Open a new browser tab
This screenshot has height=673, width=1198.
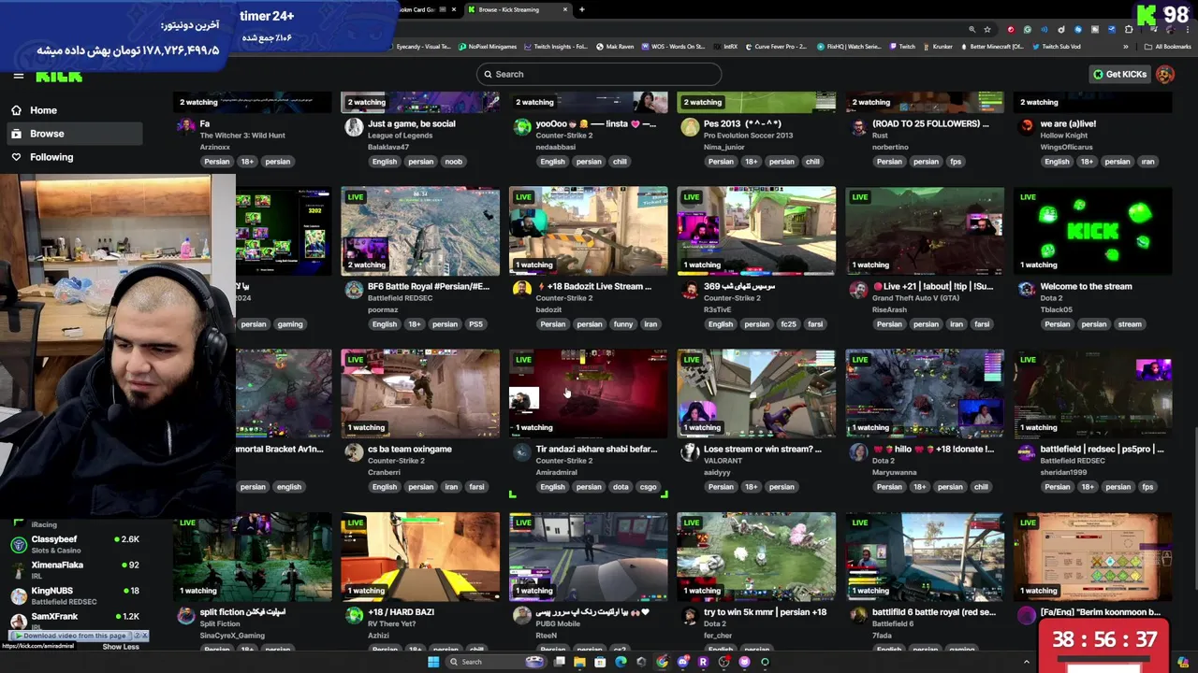[582, 9]
